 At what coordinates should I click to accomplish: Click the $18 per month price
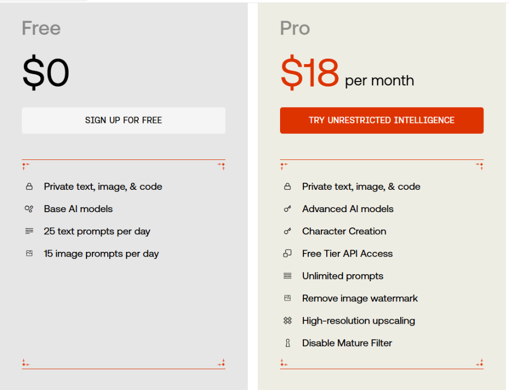pyautogui.click(x=347, y=72)
